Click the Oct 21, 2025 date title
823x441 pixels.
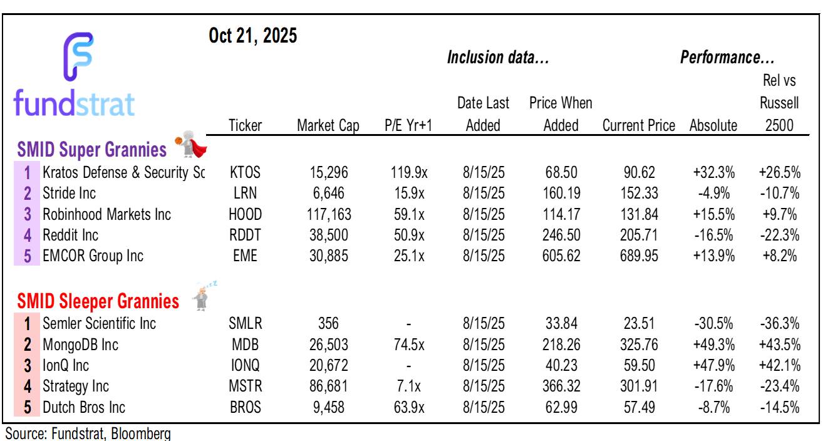252,36
